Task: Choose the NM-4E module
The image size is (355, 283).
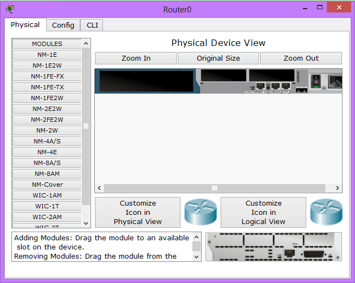Action: pos(47,152)
